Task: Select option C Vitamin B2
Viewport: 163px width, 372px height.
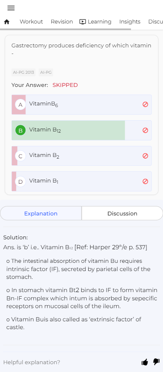Action: coord(82,156)
